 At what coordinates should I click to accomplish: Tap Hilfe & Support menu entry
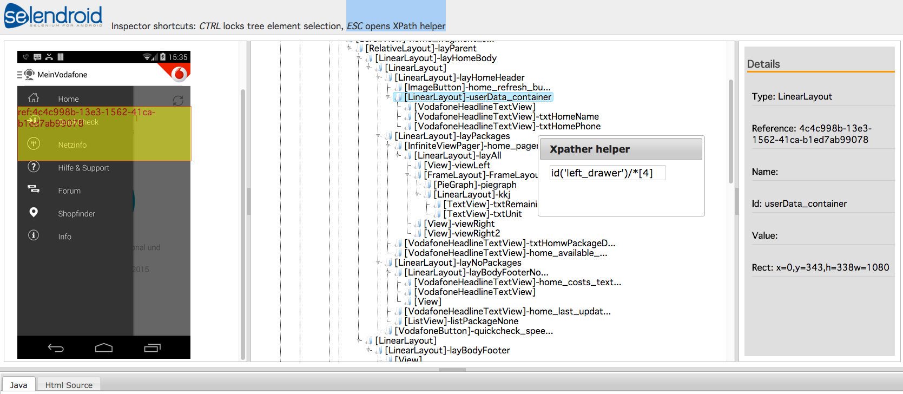point(84,168)
